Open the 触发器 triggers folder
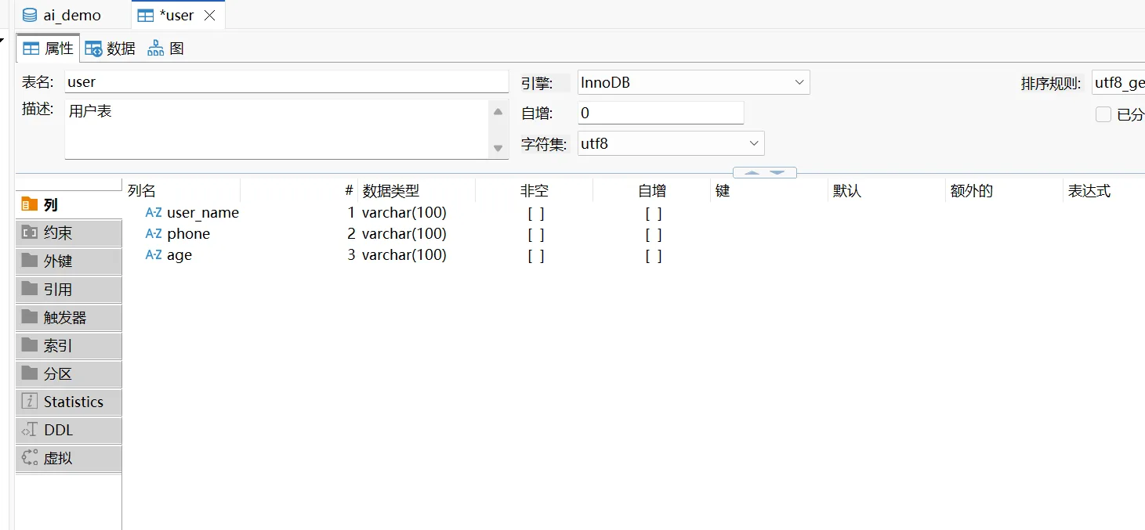Screen dimensions: 1145x530 coord(69,317)
